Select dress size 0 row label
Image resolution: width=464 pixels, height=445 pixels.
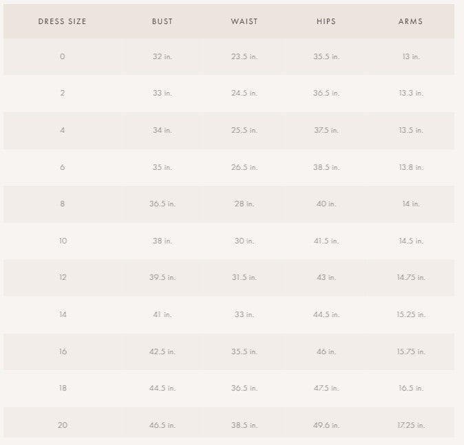coord(63,56)
